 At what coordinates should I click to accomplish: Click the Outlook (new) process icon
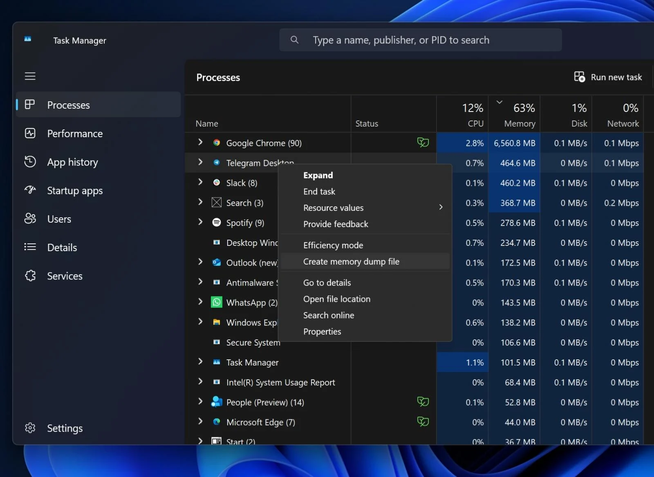[x=217, y=263]
